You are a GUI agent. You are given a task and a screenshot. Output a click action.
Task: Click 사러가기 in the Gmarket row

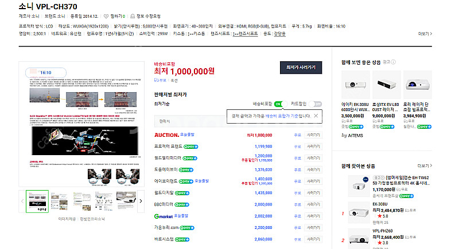tap(313, 216)
